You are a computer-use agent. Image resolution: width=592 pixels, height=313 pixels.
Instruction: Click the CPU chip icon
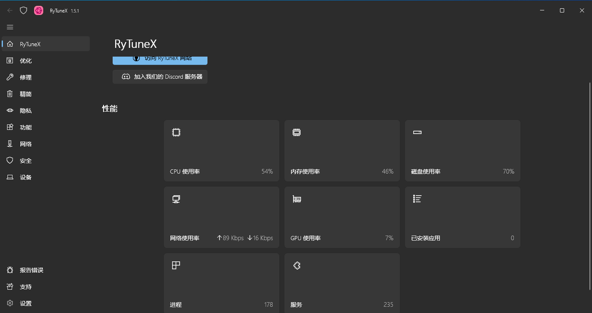click(x=176, y=132)
